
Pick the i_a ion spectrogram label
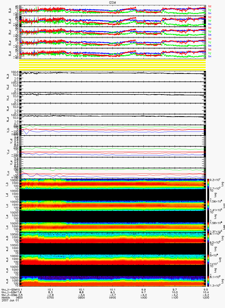click(7, 228)
